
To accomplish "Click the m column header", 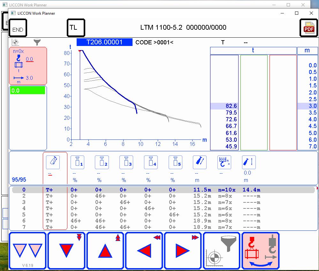I will [308, 51].
